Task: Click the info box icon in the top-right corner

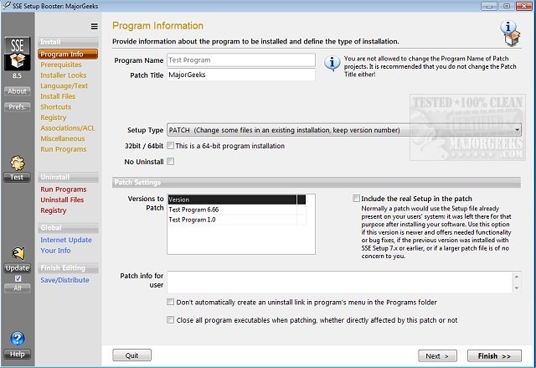Action: tap(510, 34)
